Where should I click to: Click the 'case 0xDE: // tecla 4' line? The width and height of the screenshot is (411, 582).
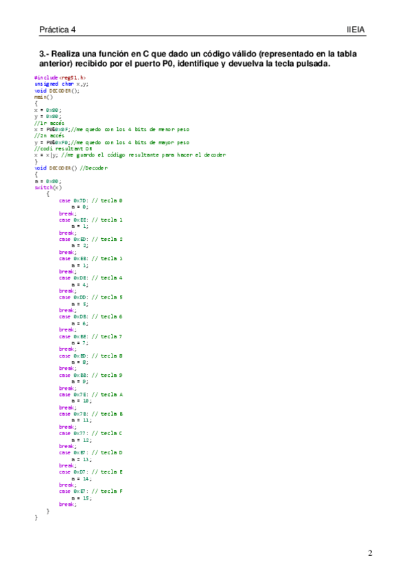tap(91, 278)
